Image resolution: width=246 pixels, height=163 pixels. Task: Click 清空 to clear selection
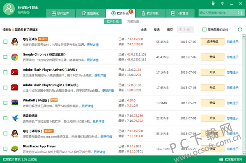(x=170, y=30)
